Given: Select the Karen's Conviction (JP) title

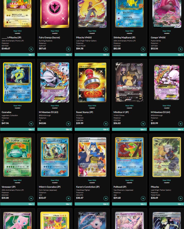Looking at the screenshot, I should tap(88, 187).
